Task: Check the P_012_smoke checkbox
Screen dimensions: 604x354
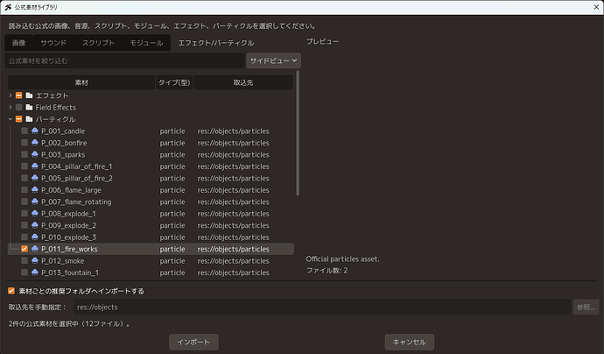Action: (x=25, y=260)
